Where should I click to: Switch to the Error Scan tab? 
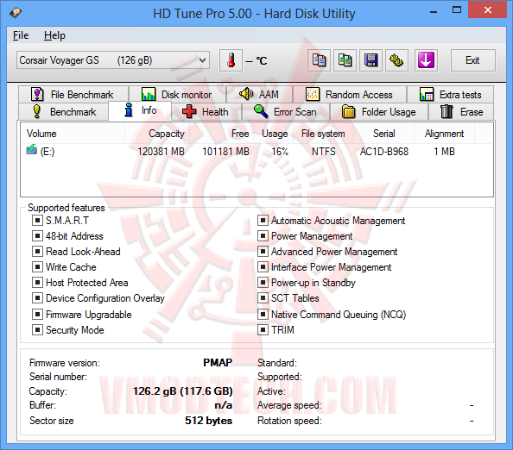[286, 112]
